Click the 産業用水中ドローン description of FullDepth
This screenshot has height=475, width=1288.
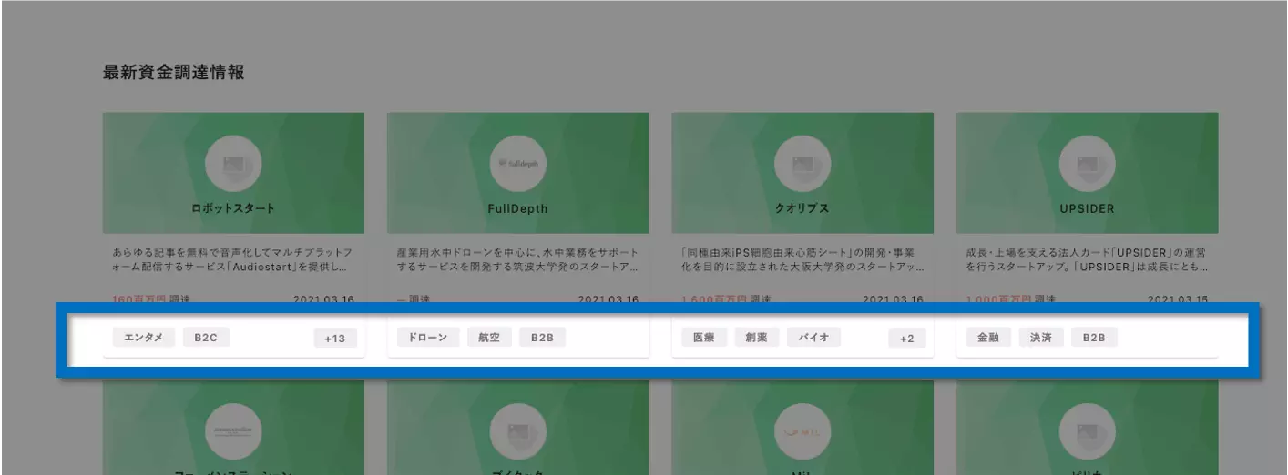(517, 259)
